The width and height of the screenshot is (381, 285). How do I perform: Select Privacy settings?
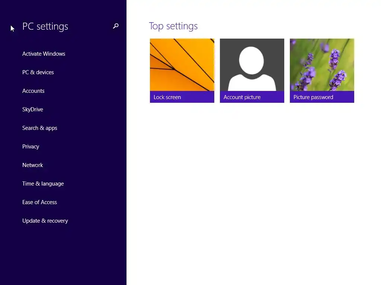31,146
